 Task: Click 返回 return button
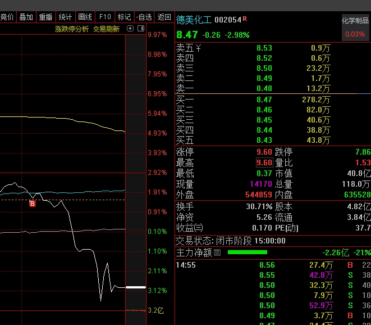click(x=164, y=17)
